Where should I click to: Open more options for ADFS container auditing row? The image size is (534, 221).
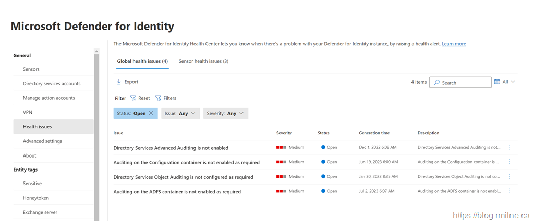pos(509,191)
